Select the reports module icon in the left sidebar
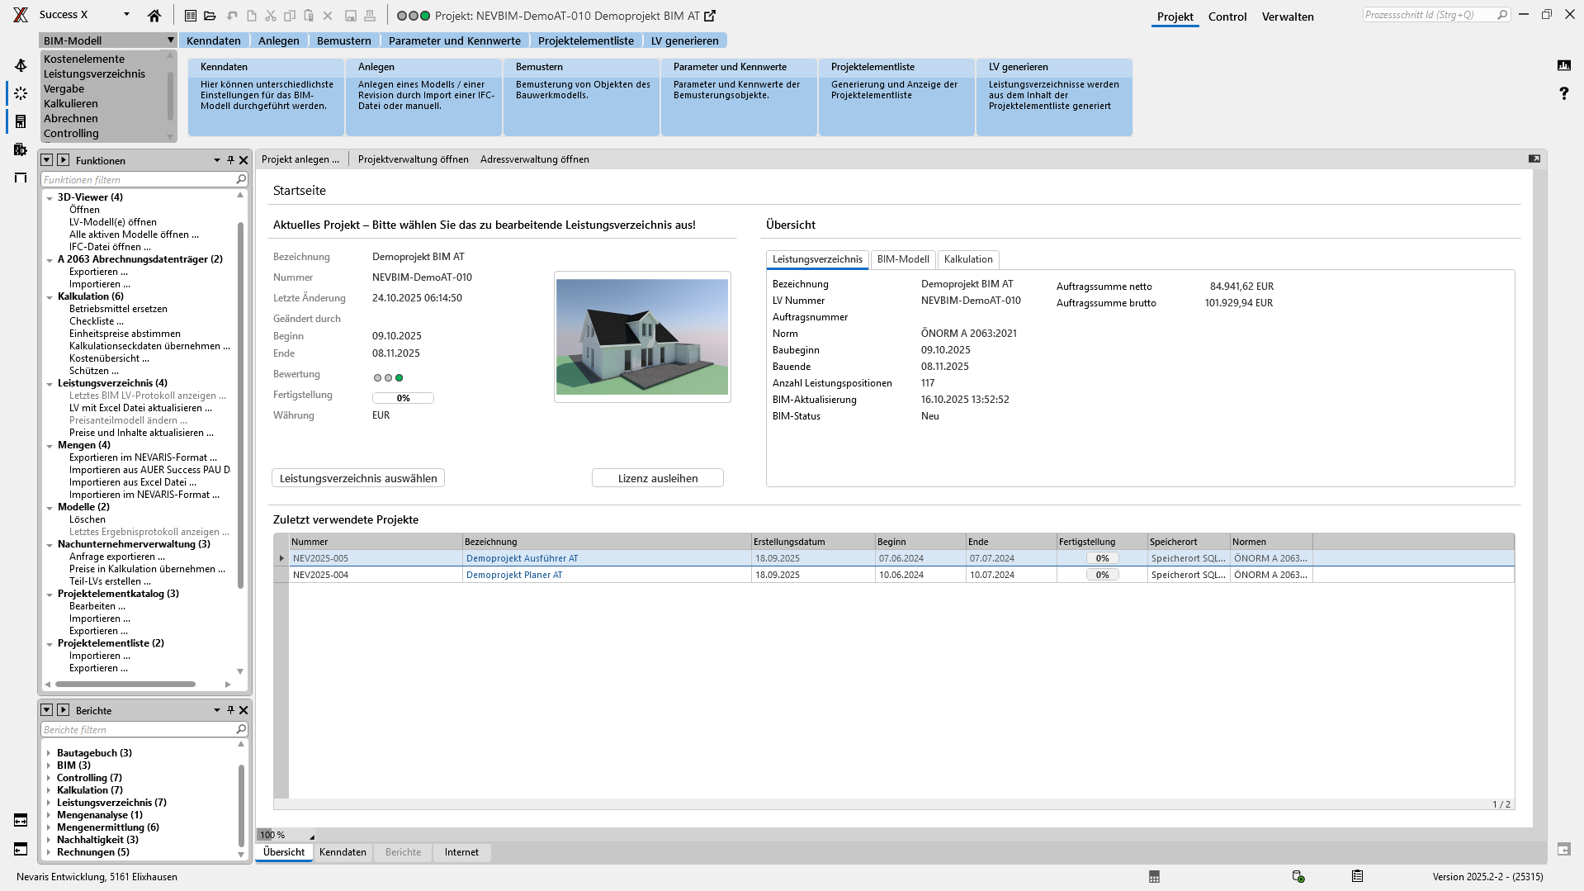Screen dimensions: 1584x891 click(x=20, y=121)
